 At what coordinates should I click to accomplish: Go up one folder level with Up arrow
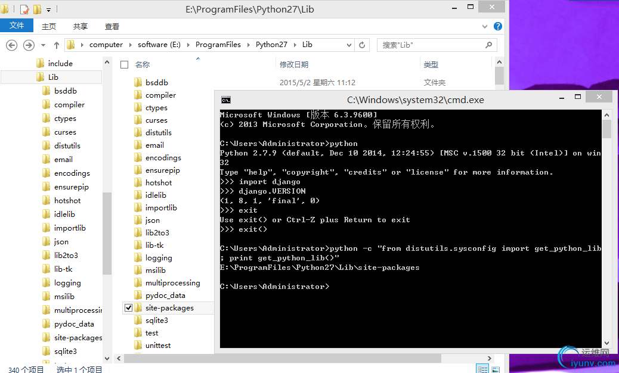click(57, 45)
